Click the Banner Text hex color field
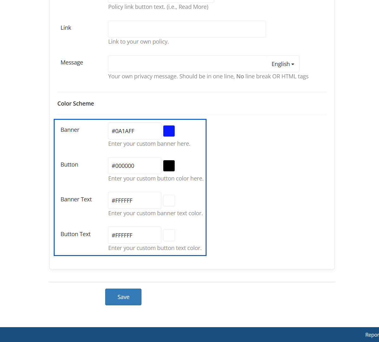 click(135, 200)
